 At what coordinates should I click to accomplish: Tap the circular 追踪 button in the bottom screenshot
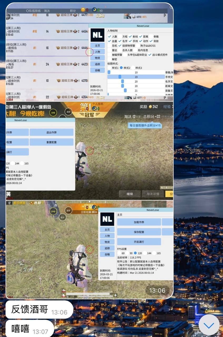point(68,210)
